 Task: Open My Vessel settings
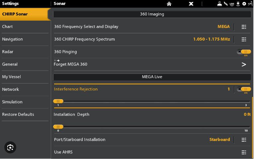click(25, 77)
